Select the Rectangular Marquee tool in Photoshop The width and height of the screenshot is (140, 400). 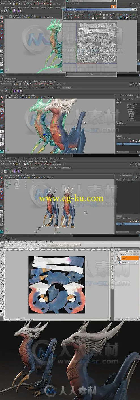tap(2, 254)
